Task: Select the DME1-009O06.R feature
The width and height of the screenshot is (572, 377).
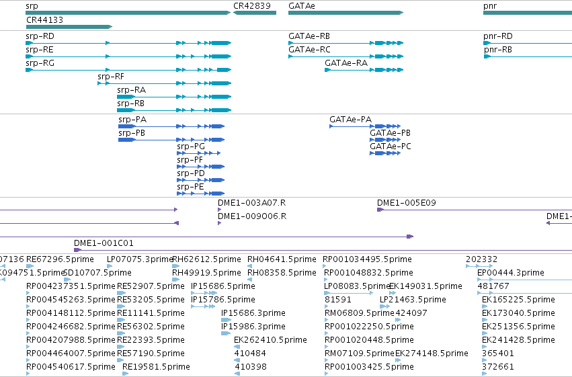Action: (x=220, y=223)
